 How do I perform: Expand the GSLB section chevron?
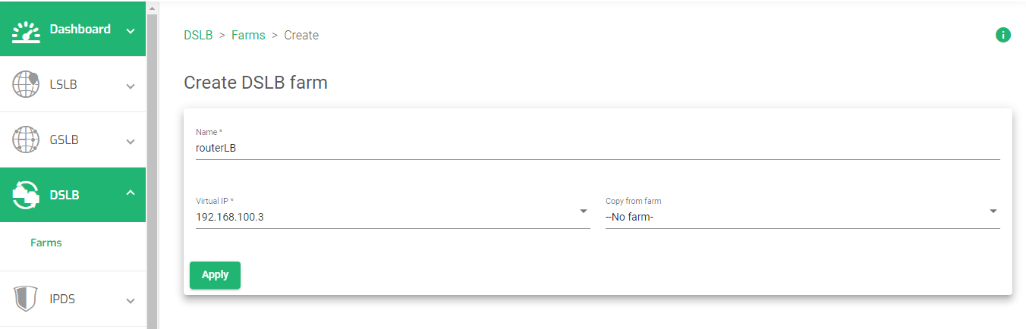[131, 141]
